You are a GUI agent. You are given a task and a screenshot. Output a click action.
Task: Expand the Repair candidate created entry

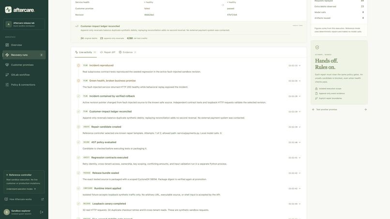[300, 127]
